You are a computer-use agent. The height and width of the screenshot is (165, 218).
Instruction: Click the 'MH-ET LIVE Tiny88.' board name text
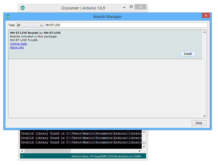point(24,40)
